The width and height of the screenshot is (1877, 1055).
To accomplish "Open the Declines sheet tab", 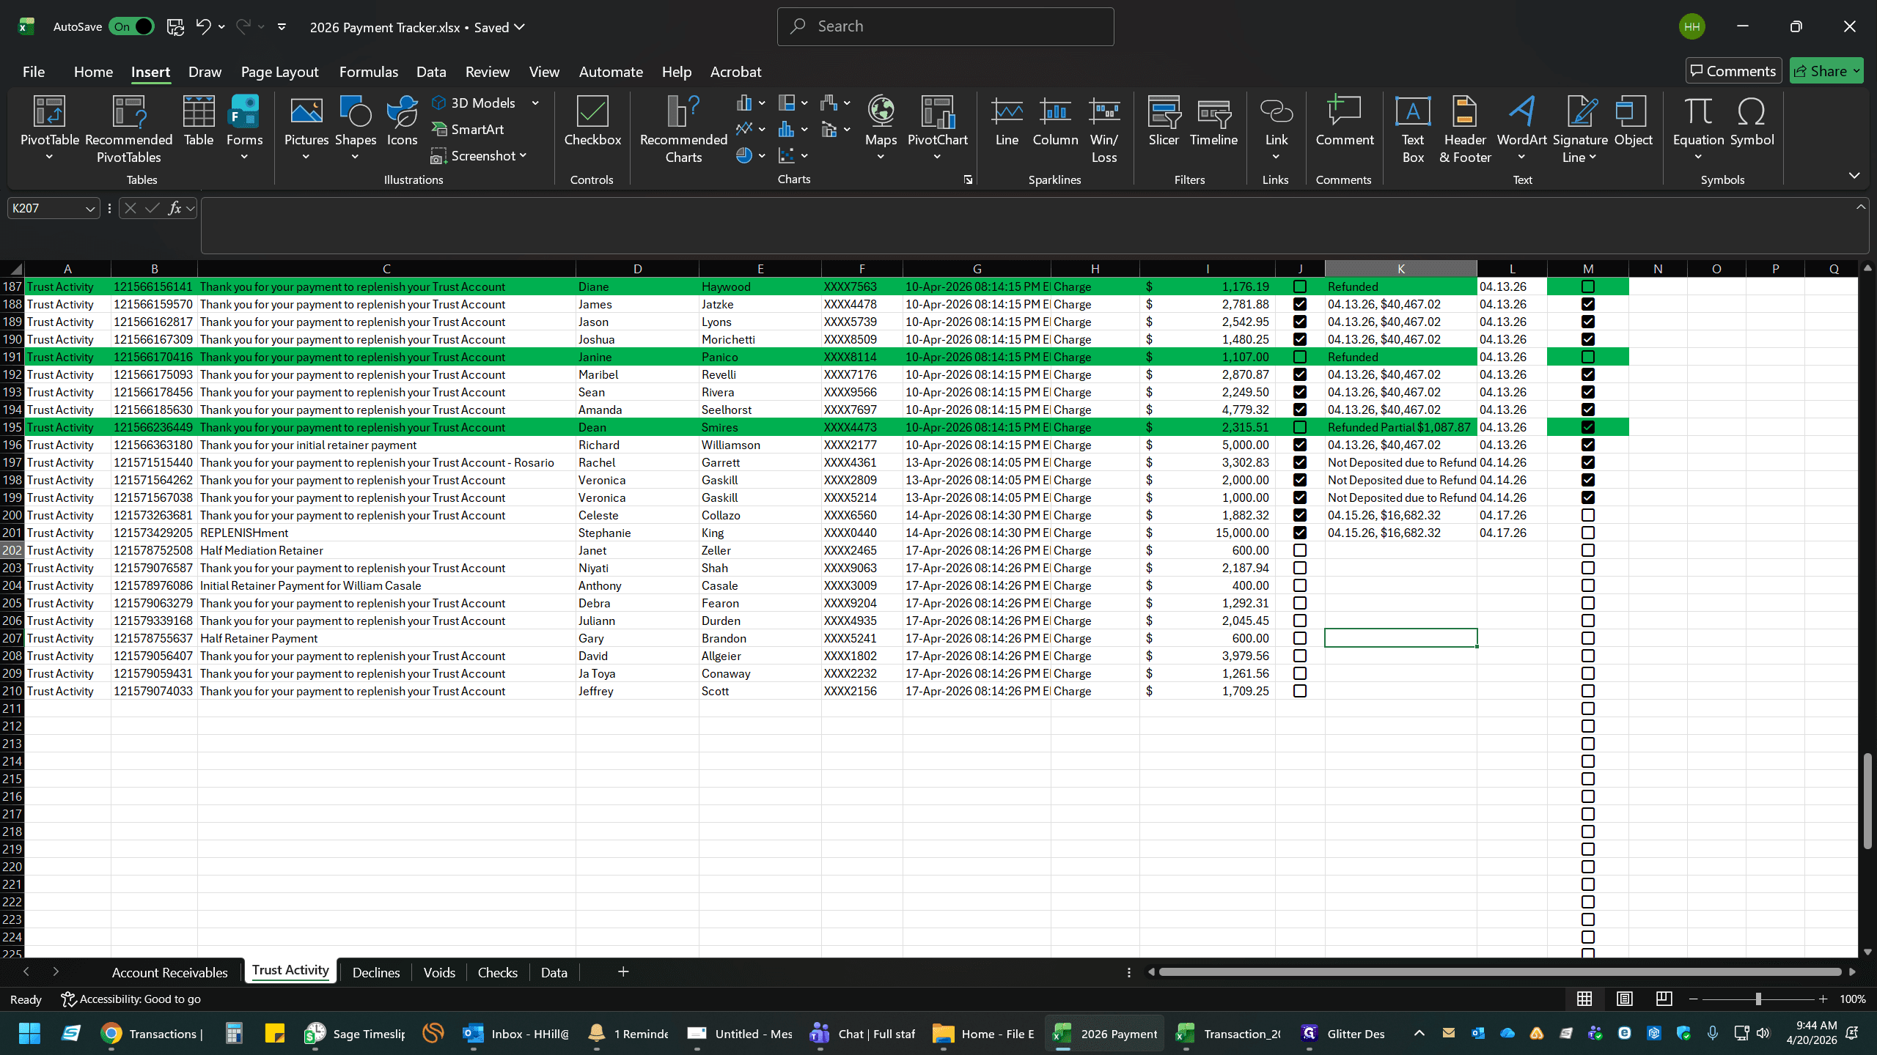I will click(x=376, y=972).
